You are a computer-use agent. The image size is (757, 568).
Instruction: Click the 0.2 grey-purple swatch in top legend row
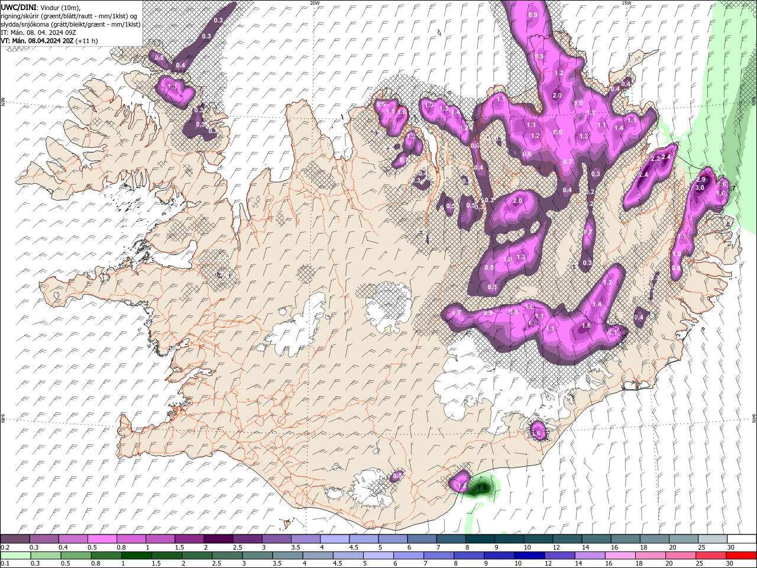click(x=15, y=538)
